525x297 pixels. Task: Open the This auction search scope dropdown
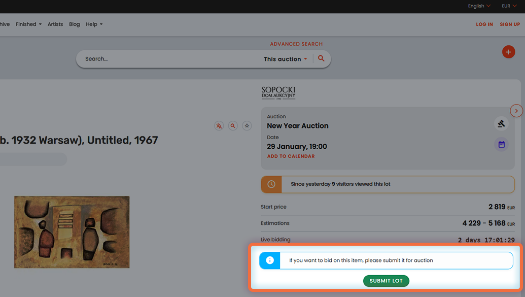pyautogui.click(x=285, y=59)
